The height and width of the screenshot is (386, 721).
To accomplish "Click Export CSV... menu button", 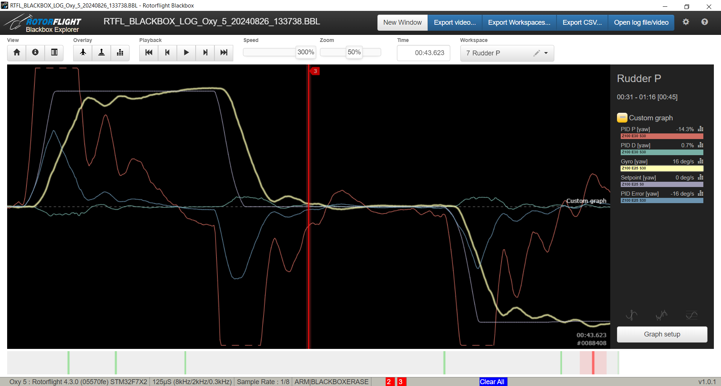I will pyautogui.click(x=582, y=22).
